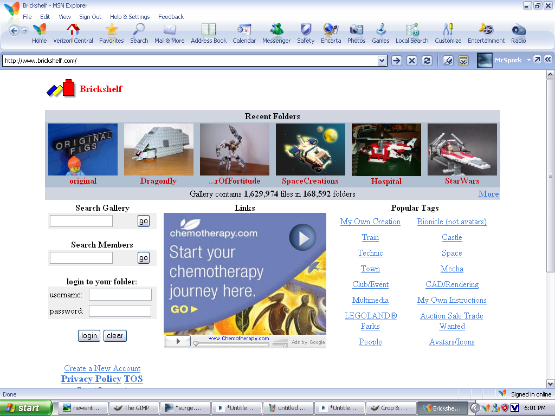Open the SpaceCreations folder thumbnail
The height and width of the screenshot is (416, 555).
pyautogui.click(x=311, y=149)
